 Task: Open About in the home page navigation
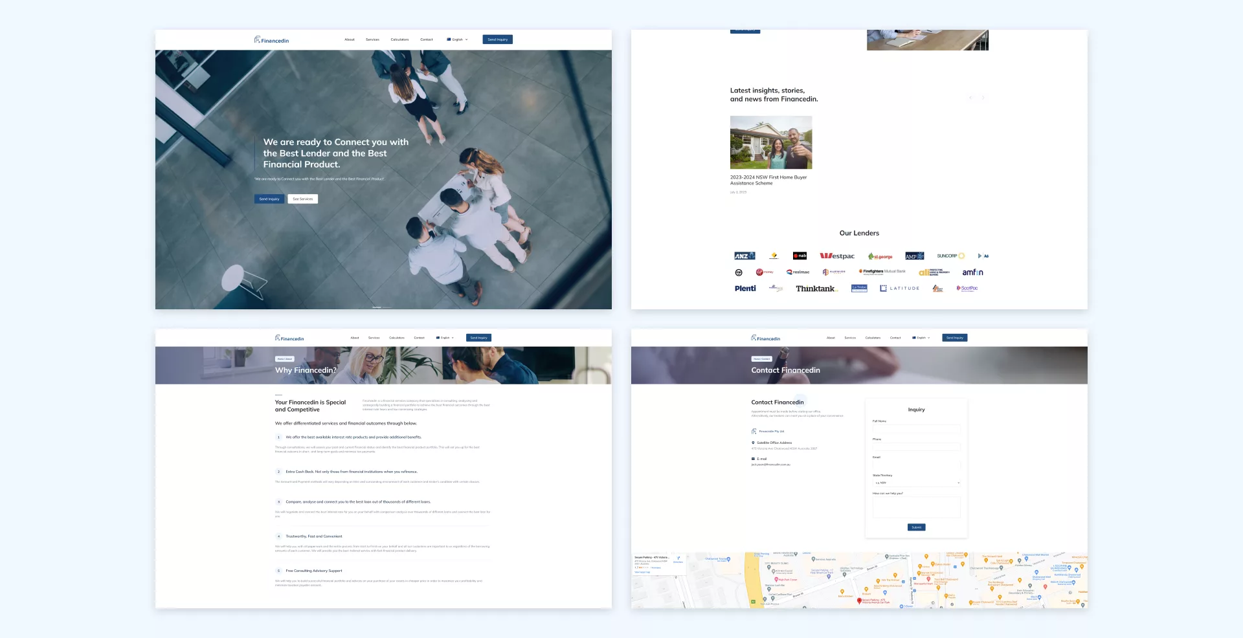(350, 39)
